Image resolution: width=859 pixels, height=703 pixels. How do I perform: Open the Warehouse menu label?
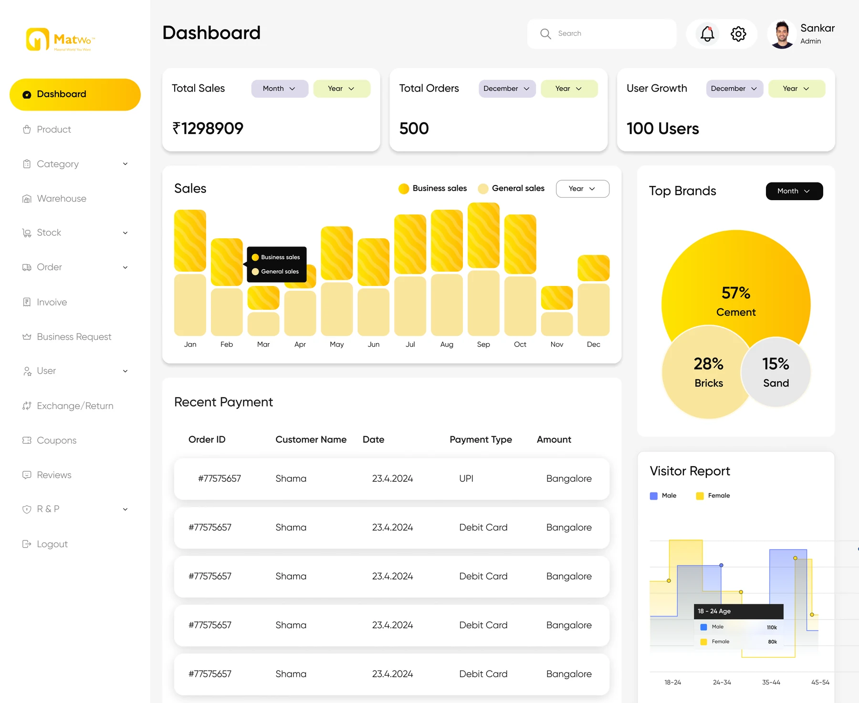(62, 199)
